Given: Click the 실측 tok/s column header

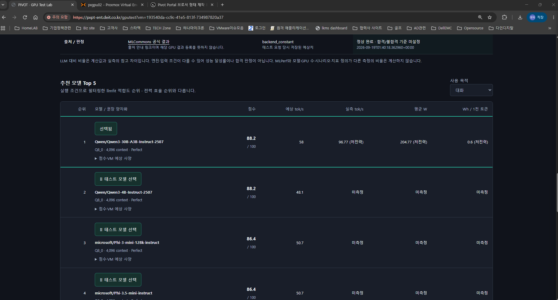Looking at the screenshot, I should [x=354, y=109].
